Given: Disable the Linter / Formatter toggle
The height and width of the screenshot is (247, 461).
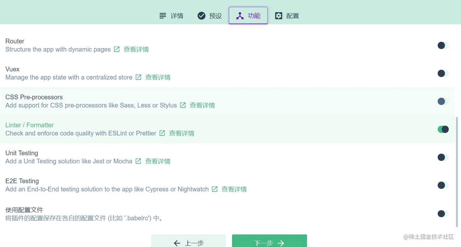Looking at the screenshot, I should click(443, 129).
